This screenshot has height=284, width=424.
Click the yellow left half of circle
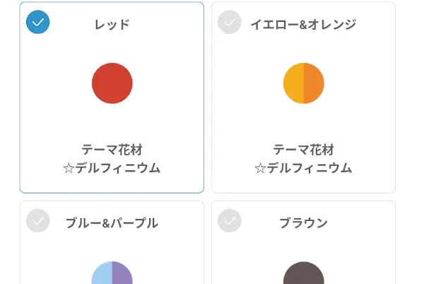(x=294, y=83)
